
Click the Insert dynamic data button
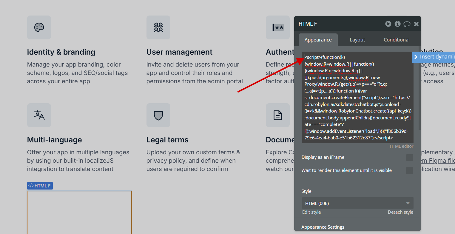tap(433, 57)
